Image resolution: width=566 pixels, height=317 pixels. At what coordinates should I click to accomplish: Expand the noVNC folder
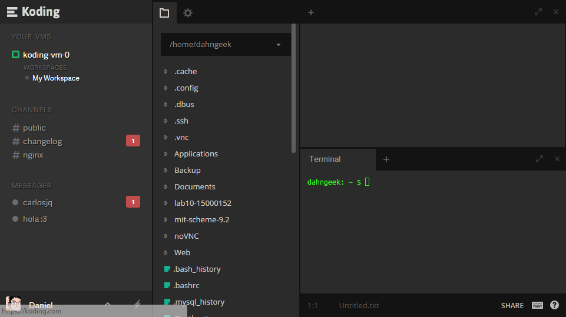click(x=166, y=236)
